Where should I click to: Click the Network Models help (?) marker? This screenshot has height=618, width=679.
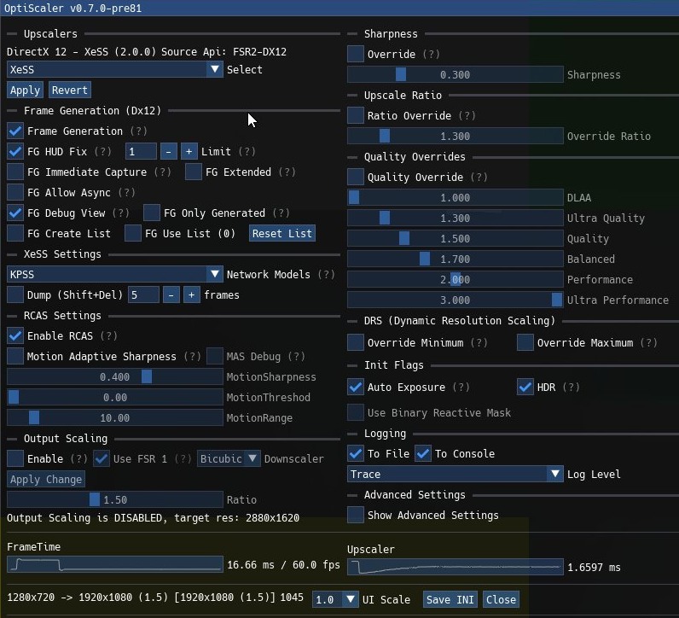pyautogui.click(x=326, y=274)
